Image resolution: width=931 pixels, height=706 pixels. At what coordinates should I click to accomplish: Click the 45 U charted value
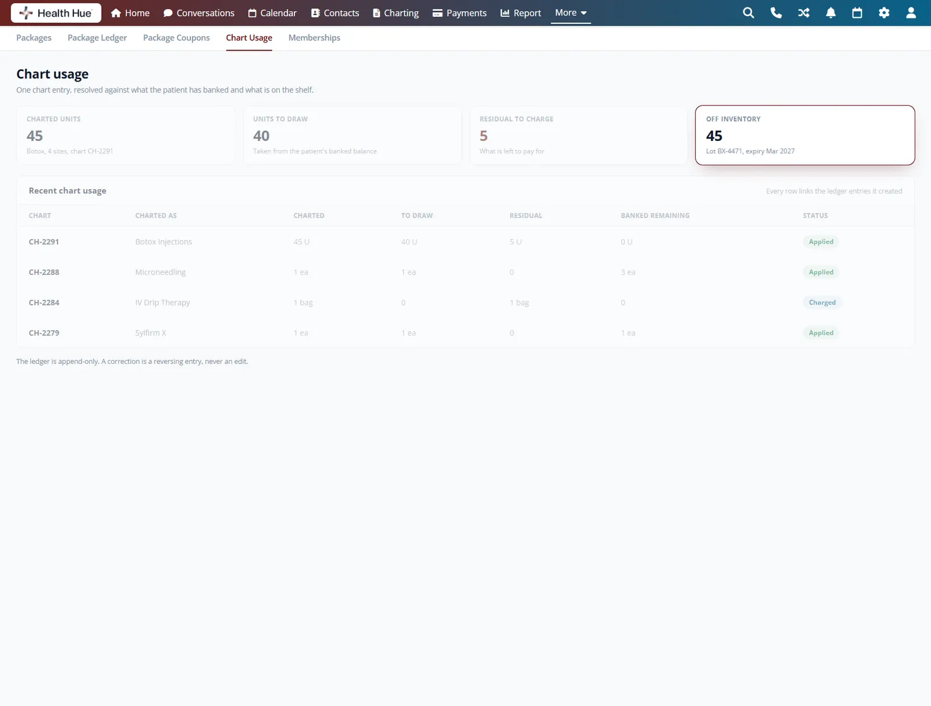[301, 242]
